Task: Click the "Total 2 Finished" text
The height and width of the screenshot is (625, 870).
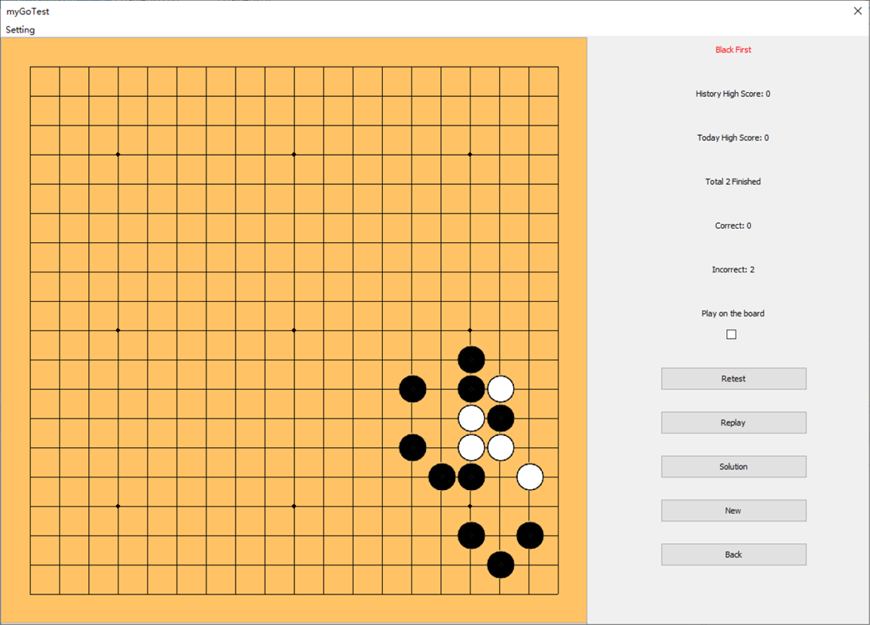Action: tap(732, 181)
